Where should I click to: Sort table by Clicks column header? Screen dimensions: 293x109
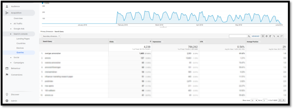pyautogui.click(x=111, y=42)
